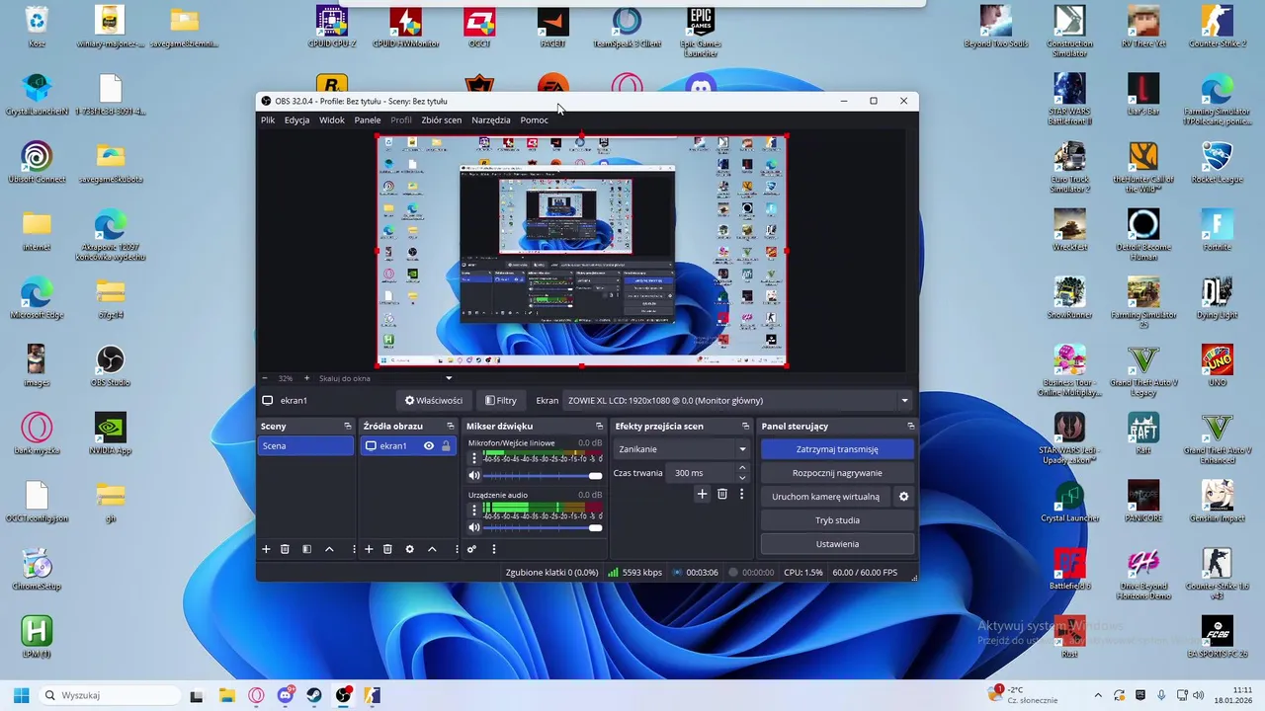Open the Panele menu

point(368,120)
